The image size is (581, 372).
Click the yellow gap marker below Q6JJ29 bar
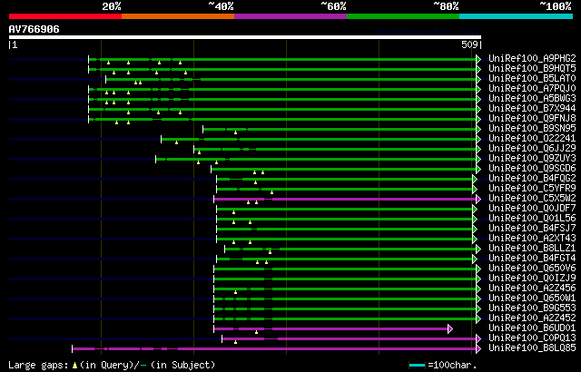coord(199,152)
